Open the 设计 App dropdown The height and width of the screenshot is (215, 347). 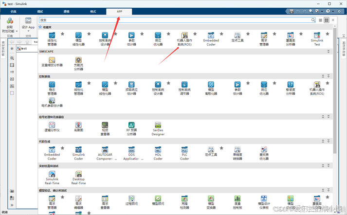point(28,31)
